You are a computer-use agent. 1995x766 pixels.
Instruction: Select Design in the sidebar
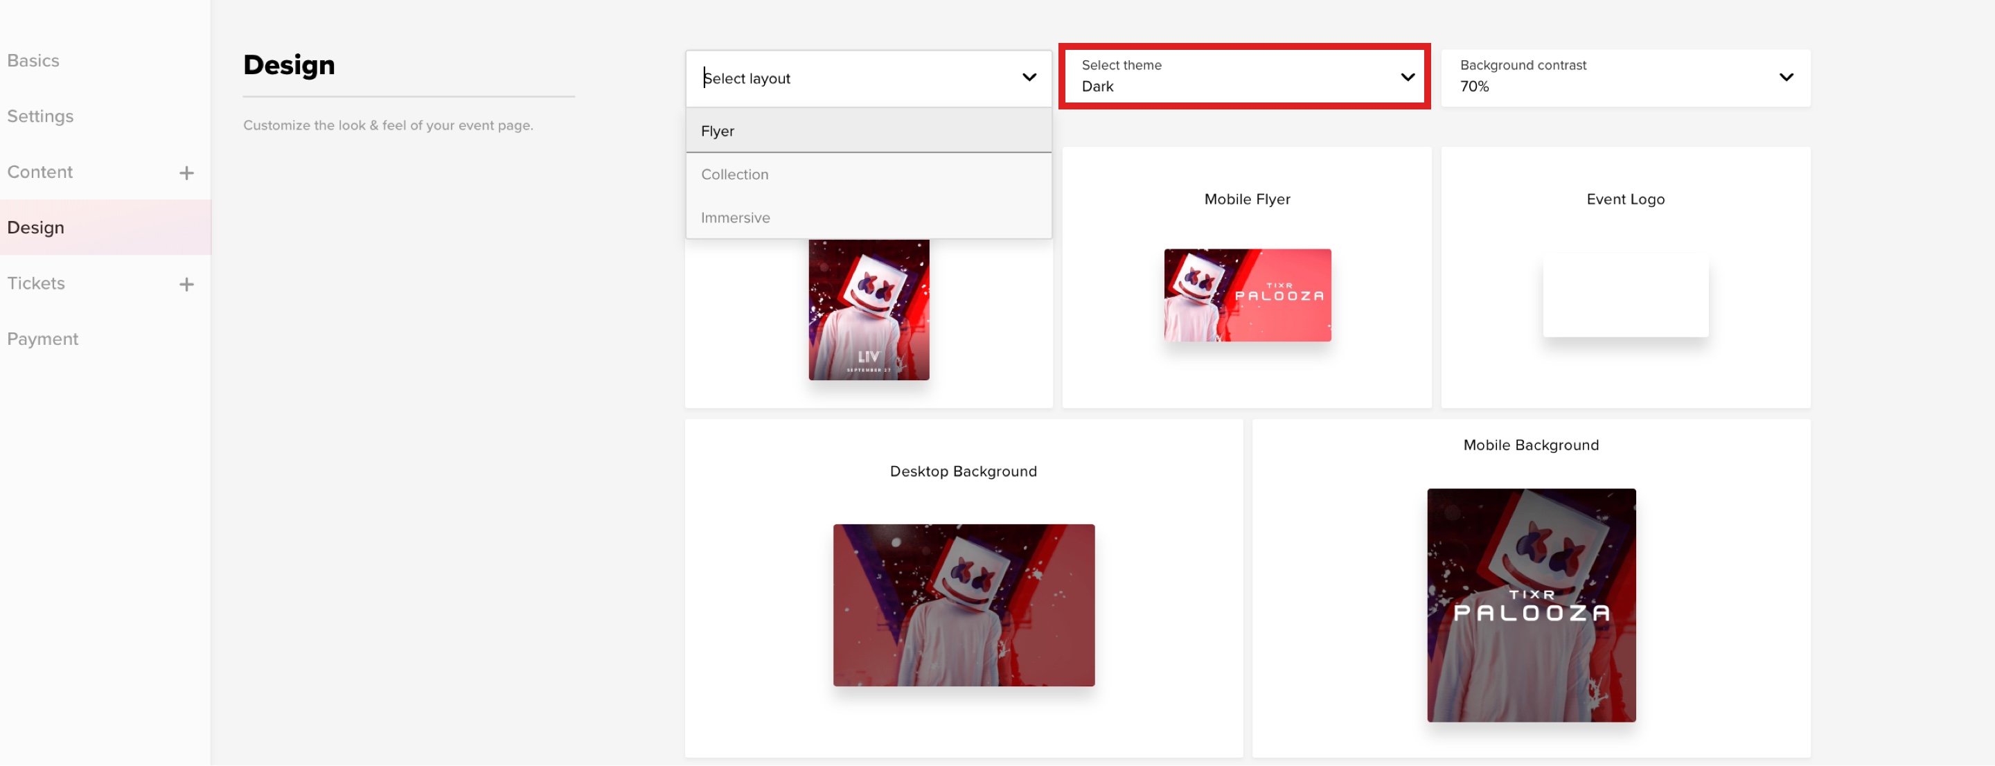coord(105,228)
